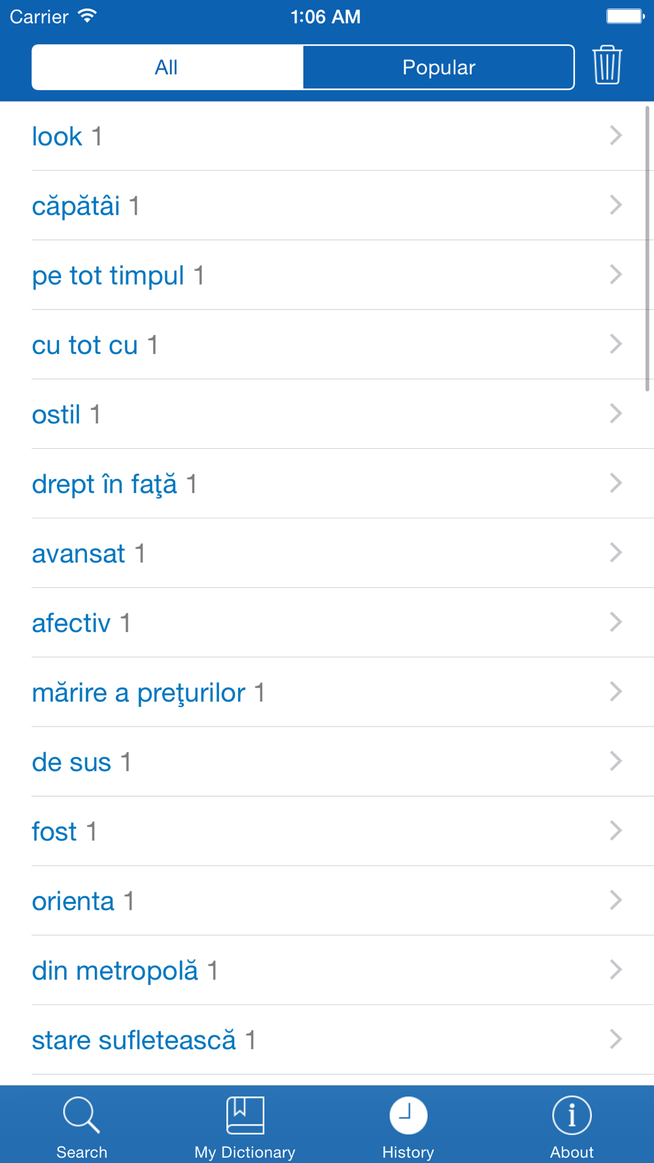The image size is (654, 1163).
Task: Open chevron for 'pe tot timpul'
Action: coord(615,275)
